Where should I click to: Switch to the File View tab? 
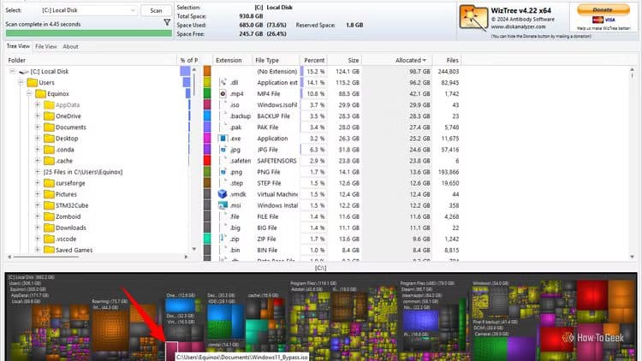[46, 47]
